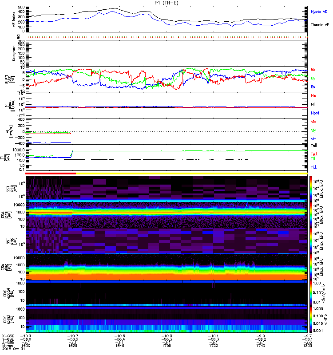Click the Eflux color bar beside SST ion spectrogram
The image size is (333, 355).
(x=311, y=189)
